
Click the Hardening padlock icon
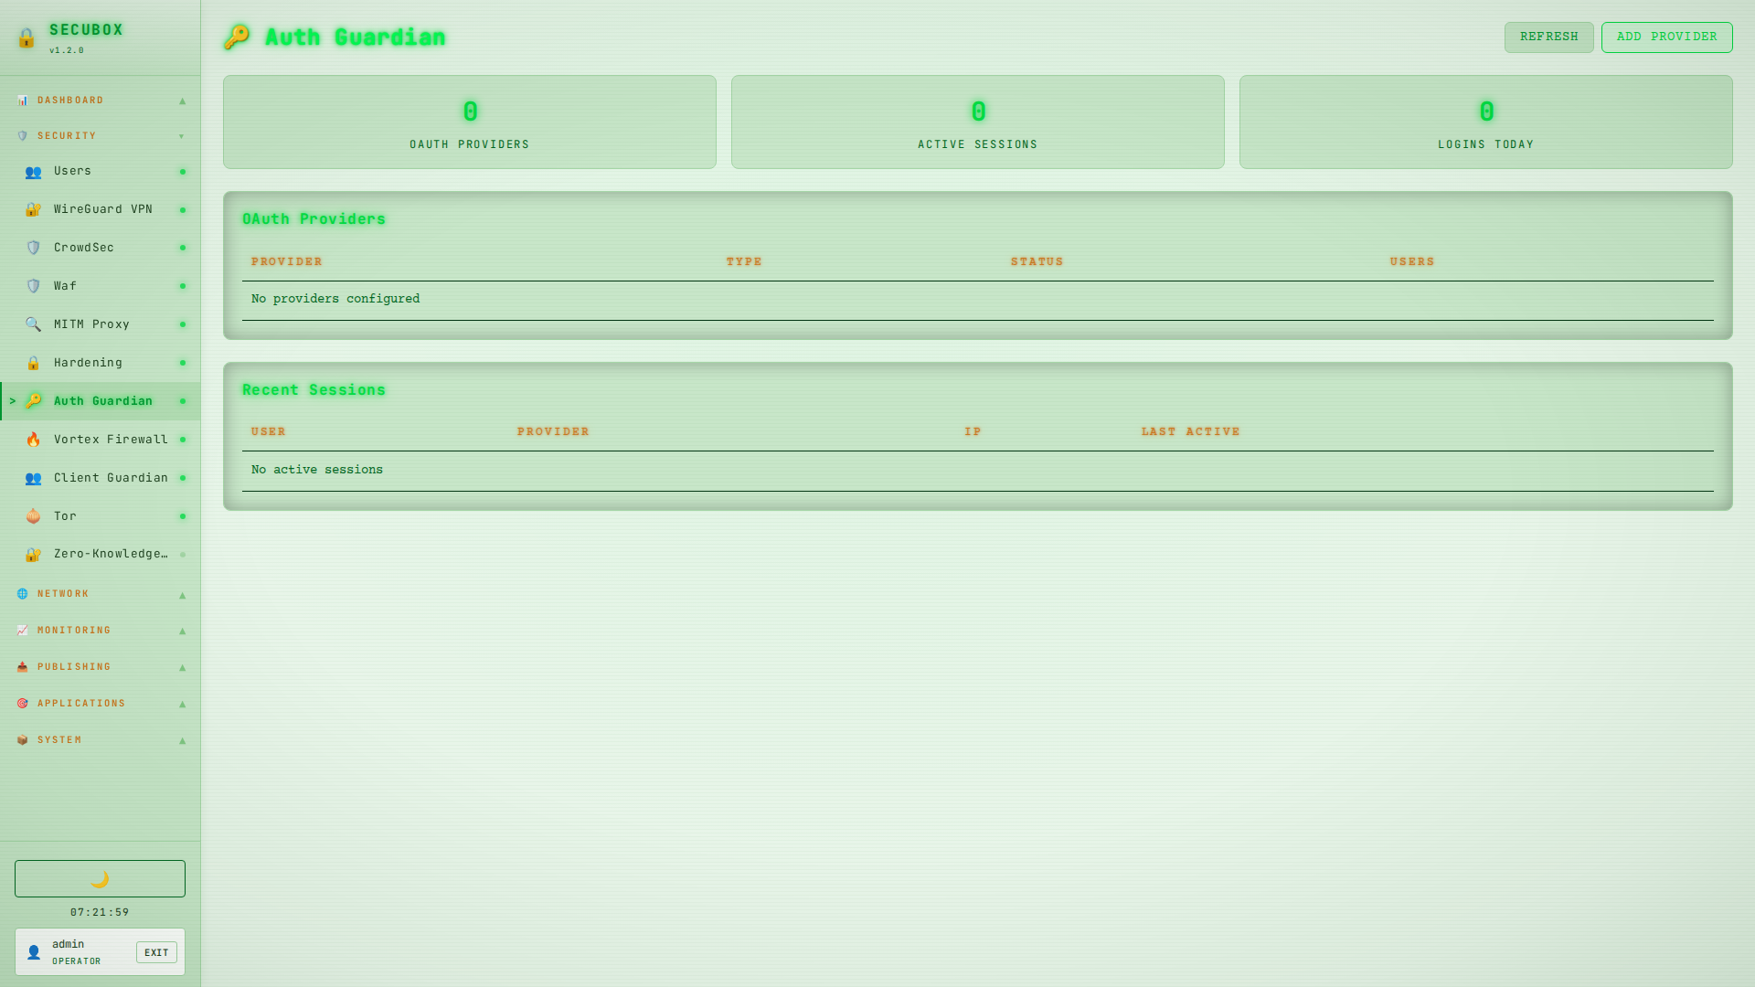point(33,363)
